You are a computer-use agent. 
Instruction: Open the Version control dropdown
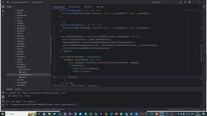(38, 2)
